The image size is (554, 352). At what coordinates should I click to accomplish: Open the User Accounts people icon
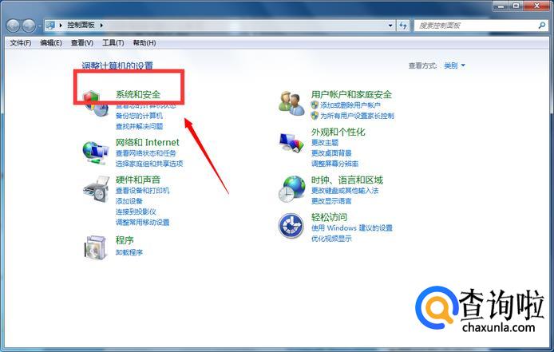[291, 103]
